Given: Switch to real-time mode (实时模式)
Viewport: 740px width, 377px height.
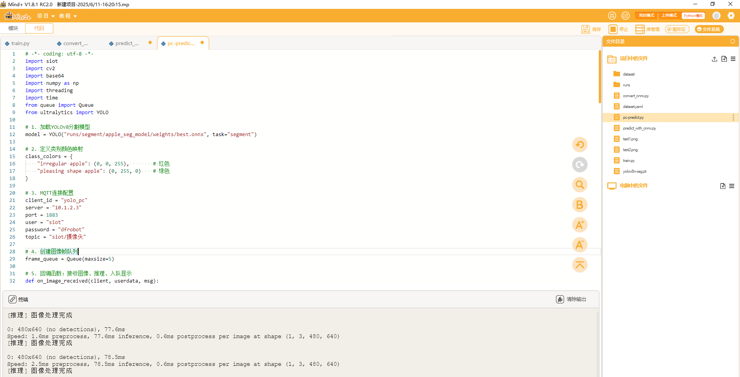Looking at the screenshot, I should [646, 16].
